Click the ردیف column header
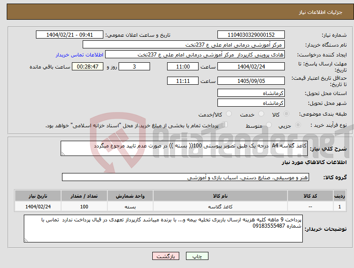This screenshot has height=268, width=354. [x=340, y=196]
